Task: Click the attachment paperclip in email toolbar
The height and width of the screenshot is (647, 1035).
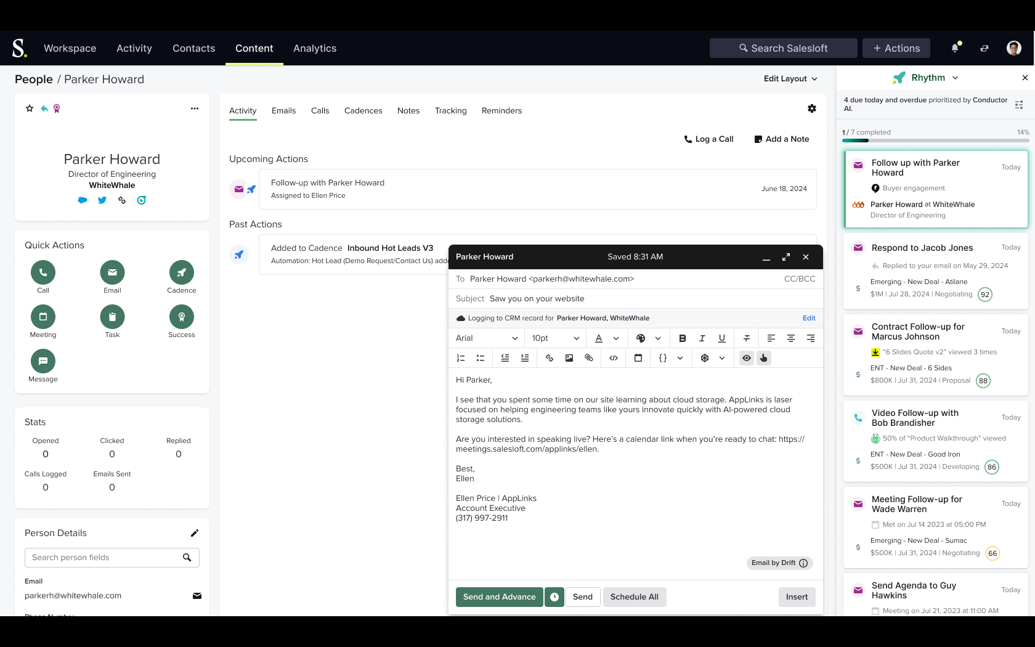Action: coord(589,358)
